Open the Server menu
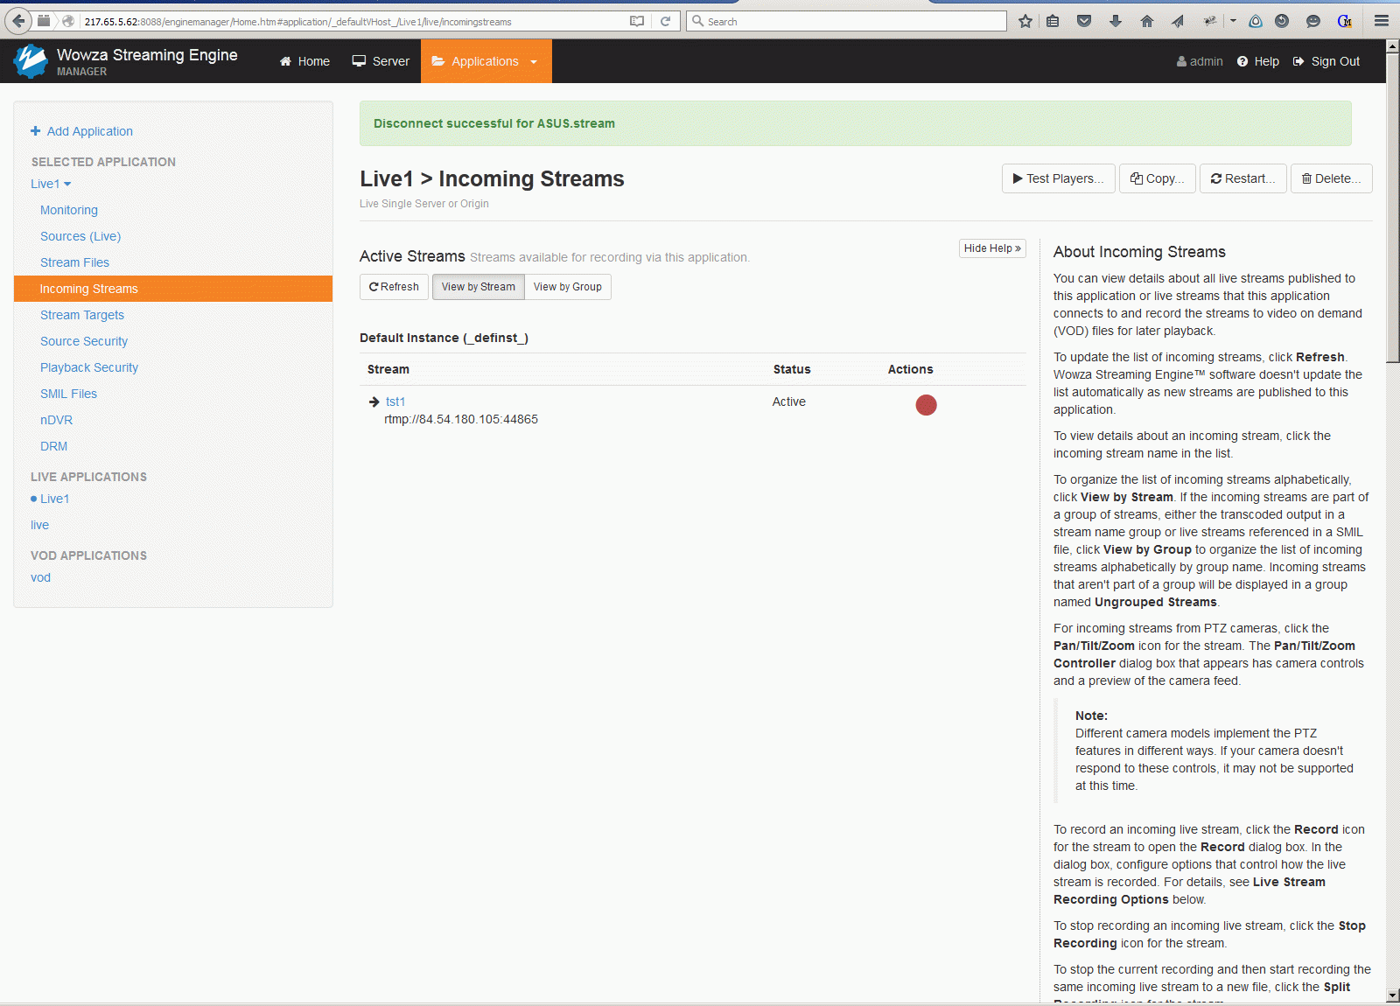Screen dimensions: 1400x1006 (381, 61)
